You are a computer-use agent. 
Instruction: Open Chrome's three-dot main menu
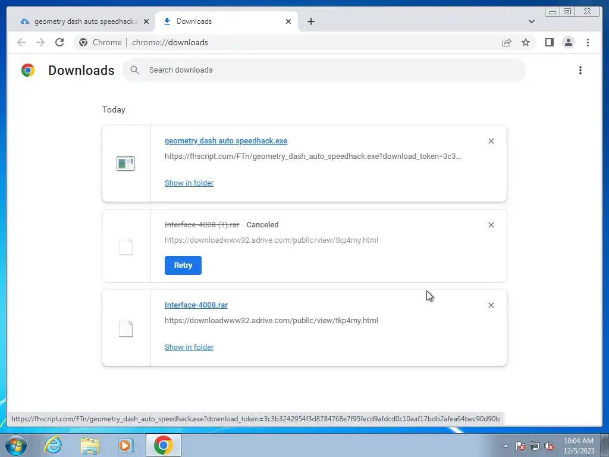[x=588, y=42]
